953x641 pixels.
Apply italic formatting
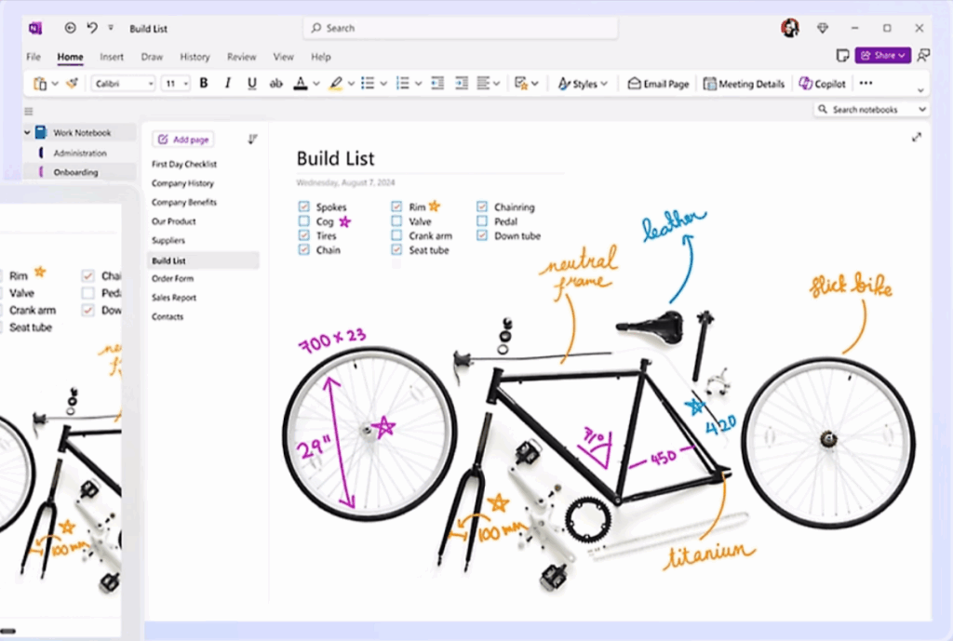[227, 83]
